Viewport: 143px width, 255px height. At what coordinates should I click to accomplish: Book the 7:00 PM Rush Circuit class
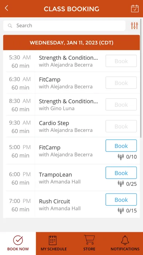[121, 200]
